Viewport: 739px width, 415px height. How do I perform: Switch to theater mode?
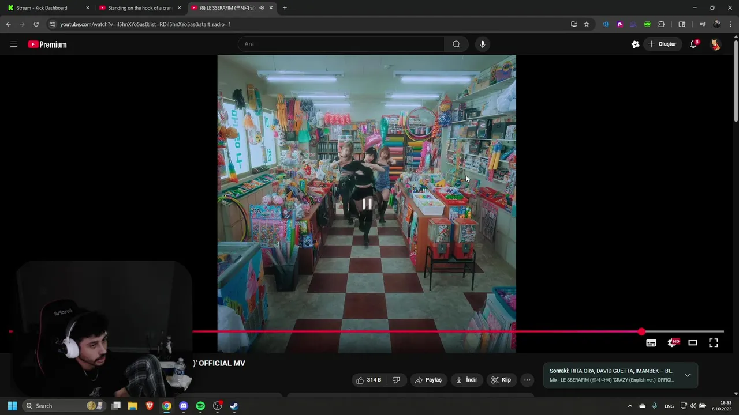click(x=693, y=343)
